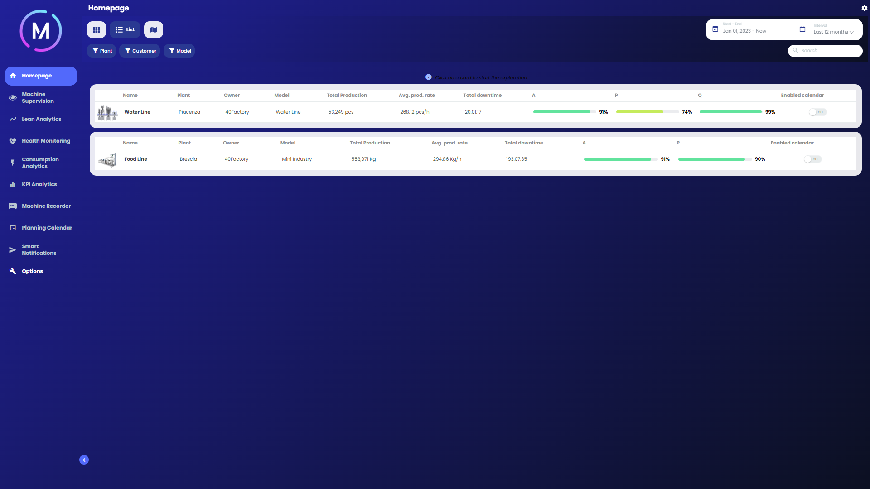Click the Search input field
Viewport: 870px width, 489px height.
829,51
